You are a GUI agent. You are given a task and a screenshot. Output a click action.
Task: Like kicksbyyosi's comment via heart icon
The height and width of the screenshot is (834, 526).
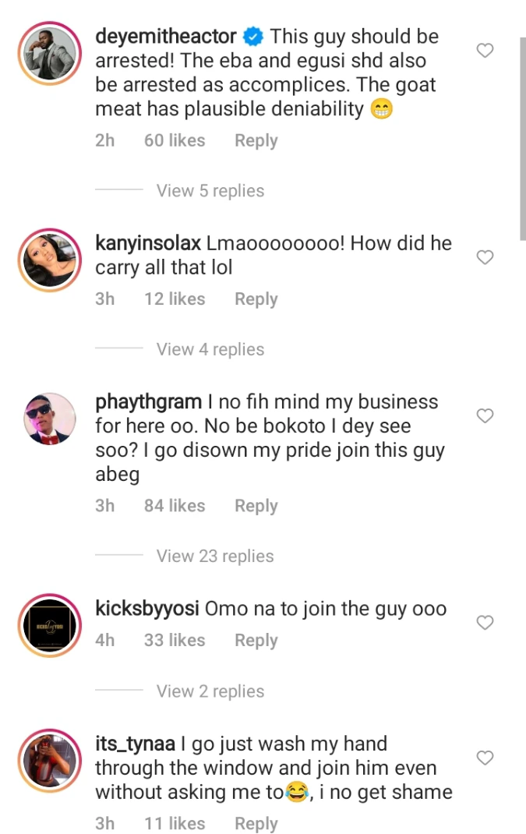(485, 622)
